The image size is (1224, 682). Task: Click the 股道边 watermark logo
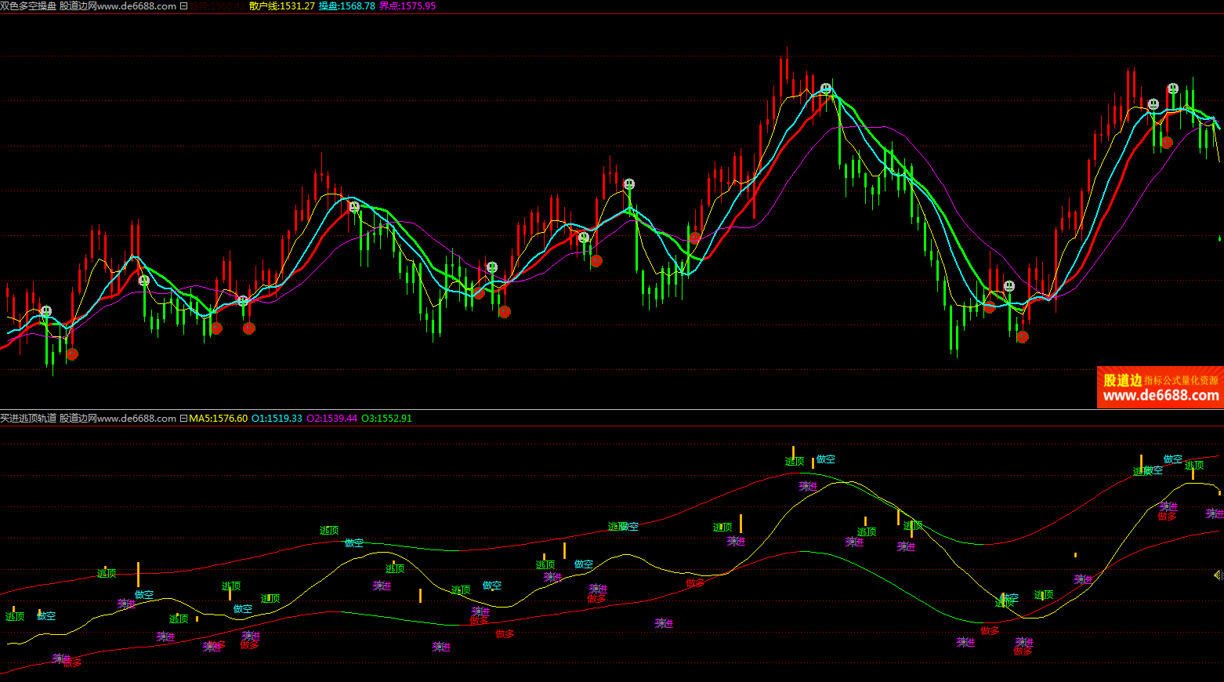(1122, 380)
